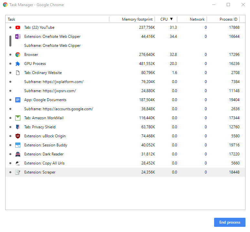Viewport: 250px width, 232px height.
Task: Select Extension: Dark Reader row
Action: [125, 154]
